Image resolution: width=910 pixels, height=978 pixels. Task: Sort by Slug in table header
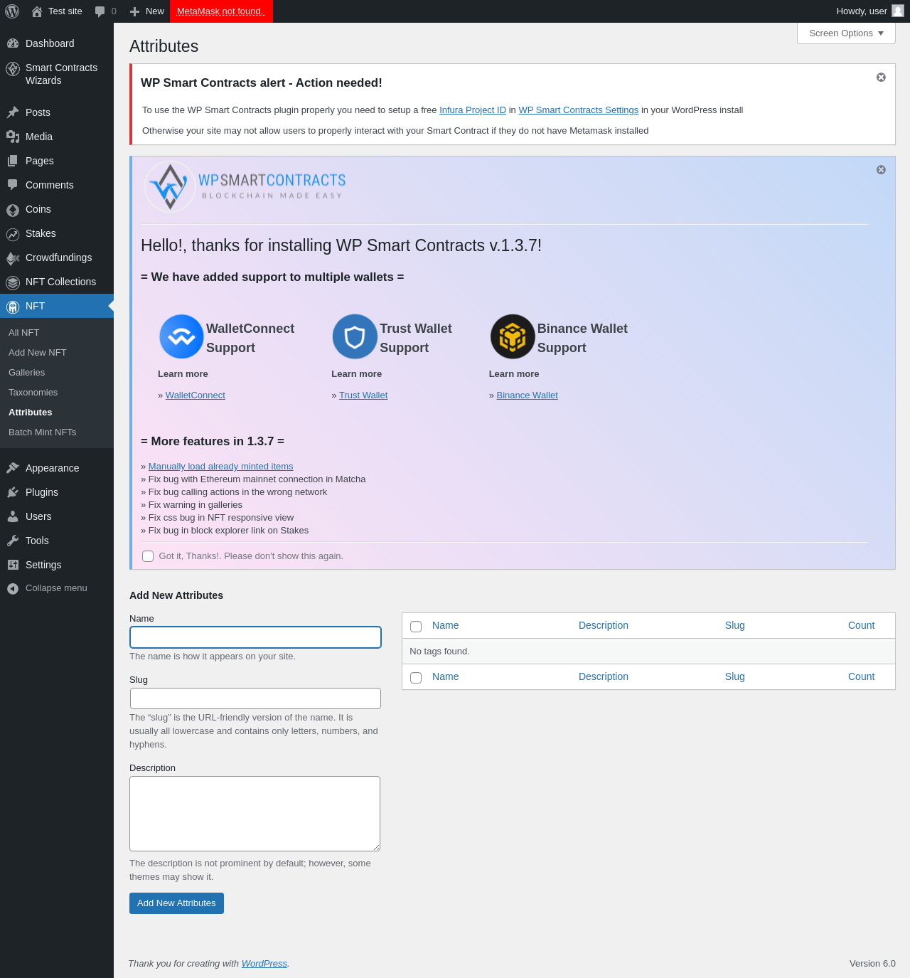tap(735, 625)
